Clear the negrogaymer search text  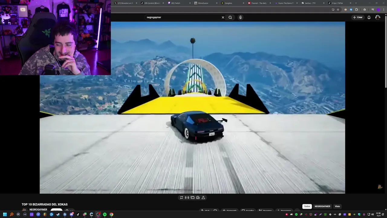tap(223, 17)
